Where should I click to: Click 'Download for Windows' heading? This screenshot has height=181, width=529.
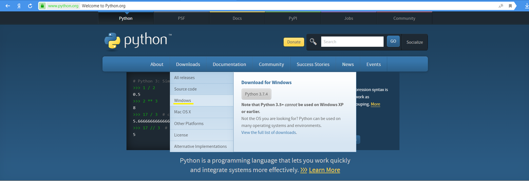click(x=266, y=82)
